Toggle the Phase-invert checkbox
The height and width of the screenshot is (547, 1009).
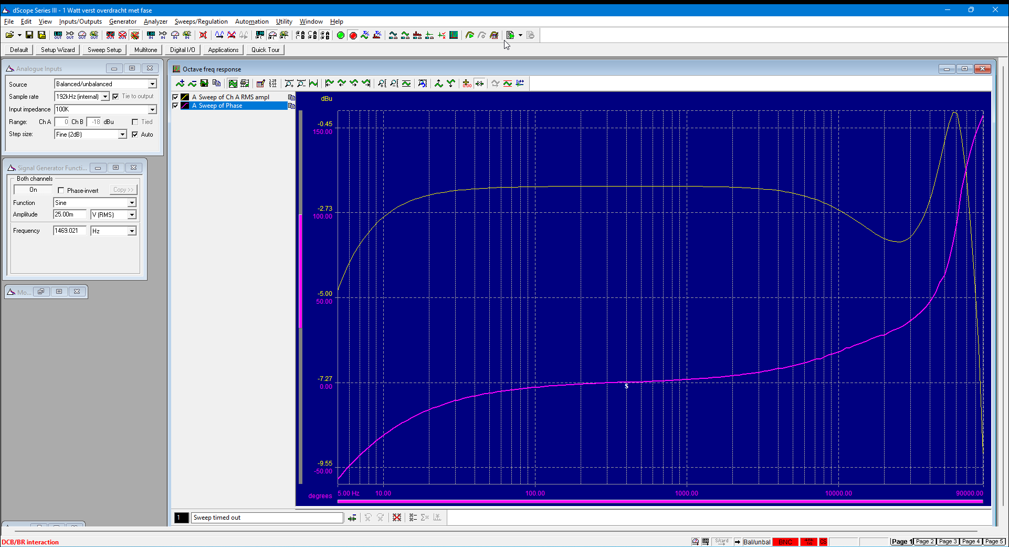coord(61,190)
